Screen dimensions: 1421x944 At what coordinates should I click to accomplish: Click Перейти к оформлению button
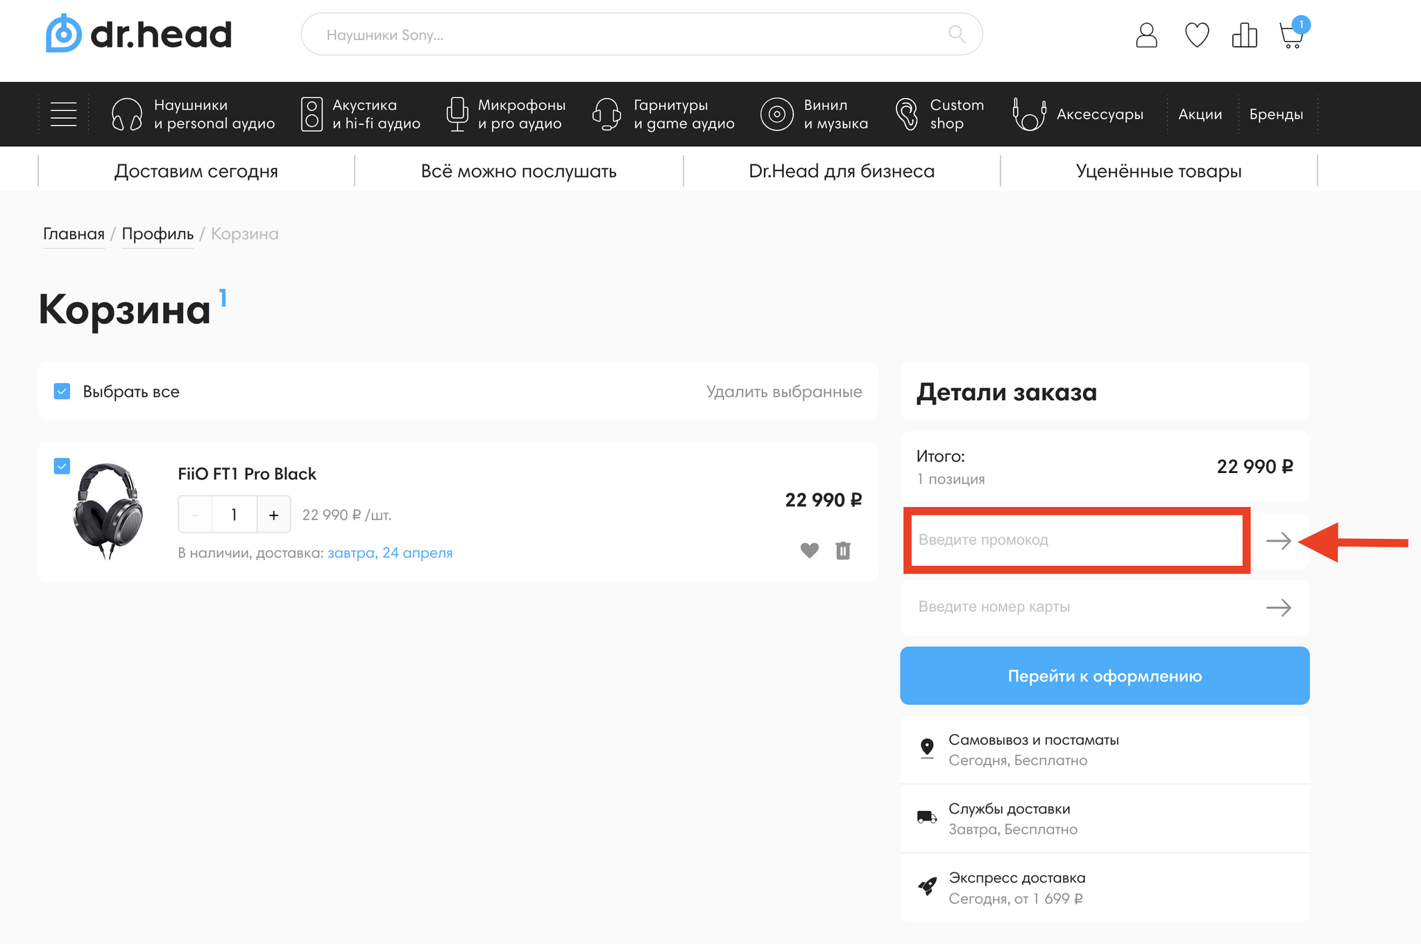click(x=1105, y=676)
